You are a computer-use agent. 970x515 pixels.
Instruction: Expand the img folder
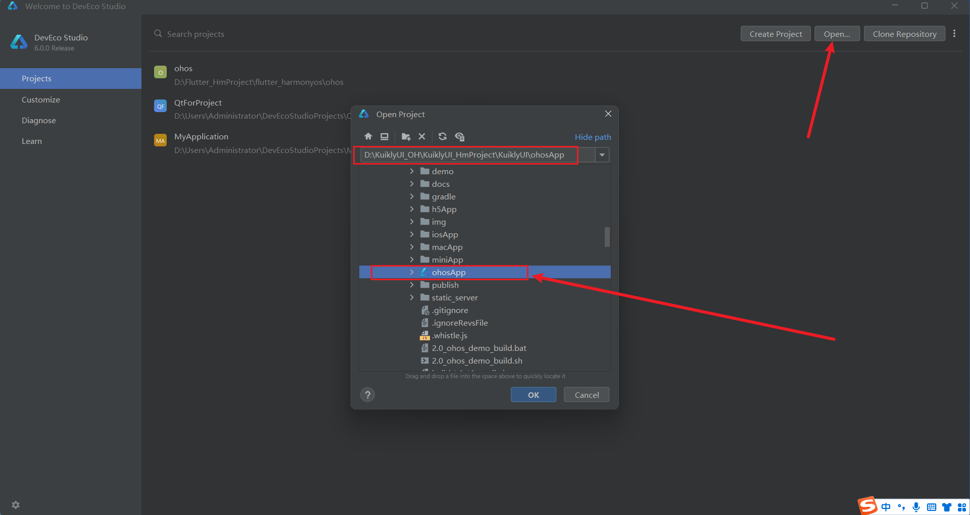(412, 222)
